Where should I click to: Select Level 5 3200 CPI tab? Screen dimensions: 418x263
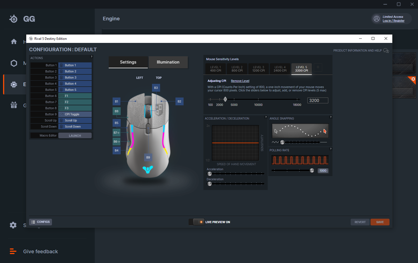point(301,69)
